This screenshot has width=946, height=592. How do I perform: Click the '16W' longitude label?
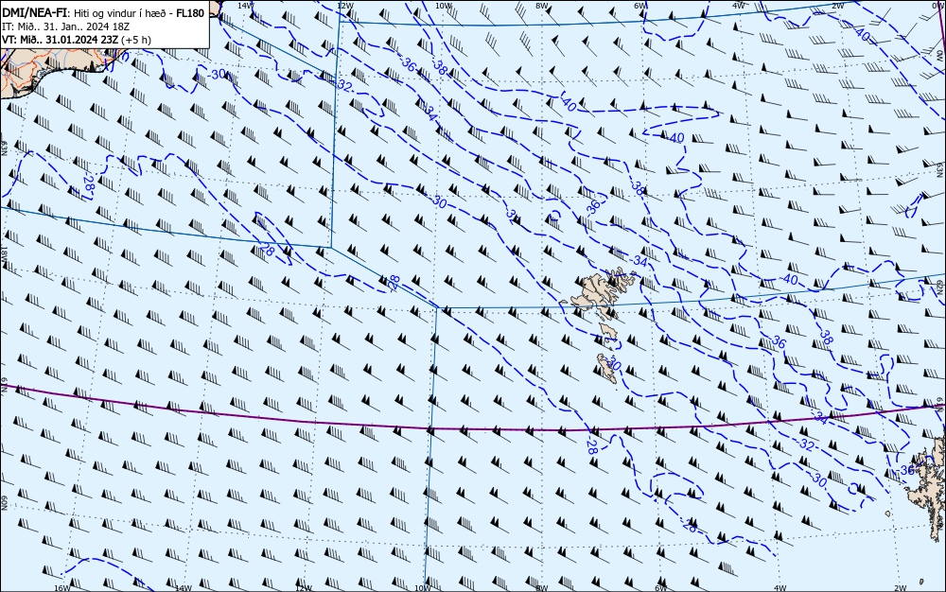[x=62, y=588]
